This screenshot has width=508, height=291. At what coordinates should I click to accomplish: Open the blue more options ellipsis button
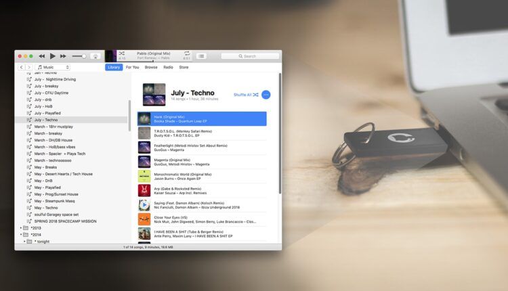266,95
